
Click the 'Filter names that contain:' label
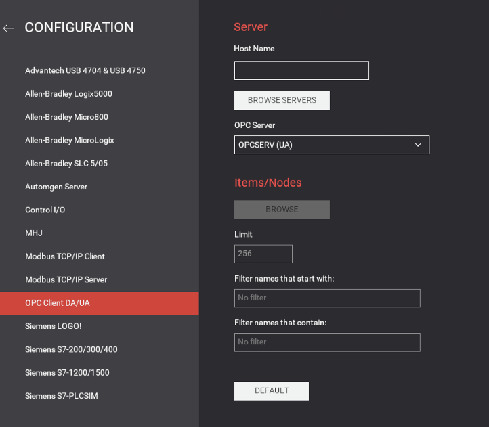280,323
